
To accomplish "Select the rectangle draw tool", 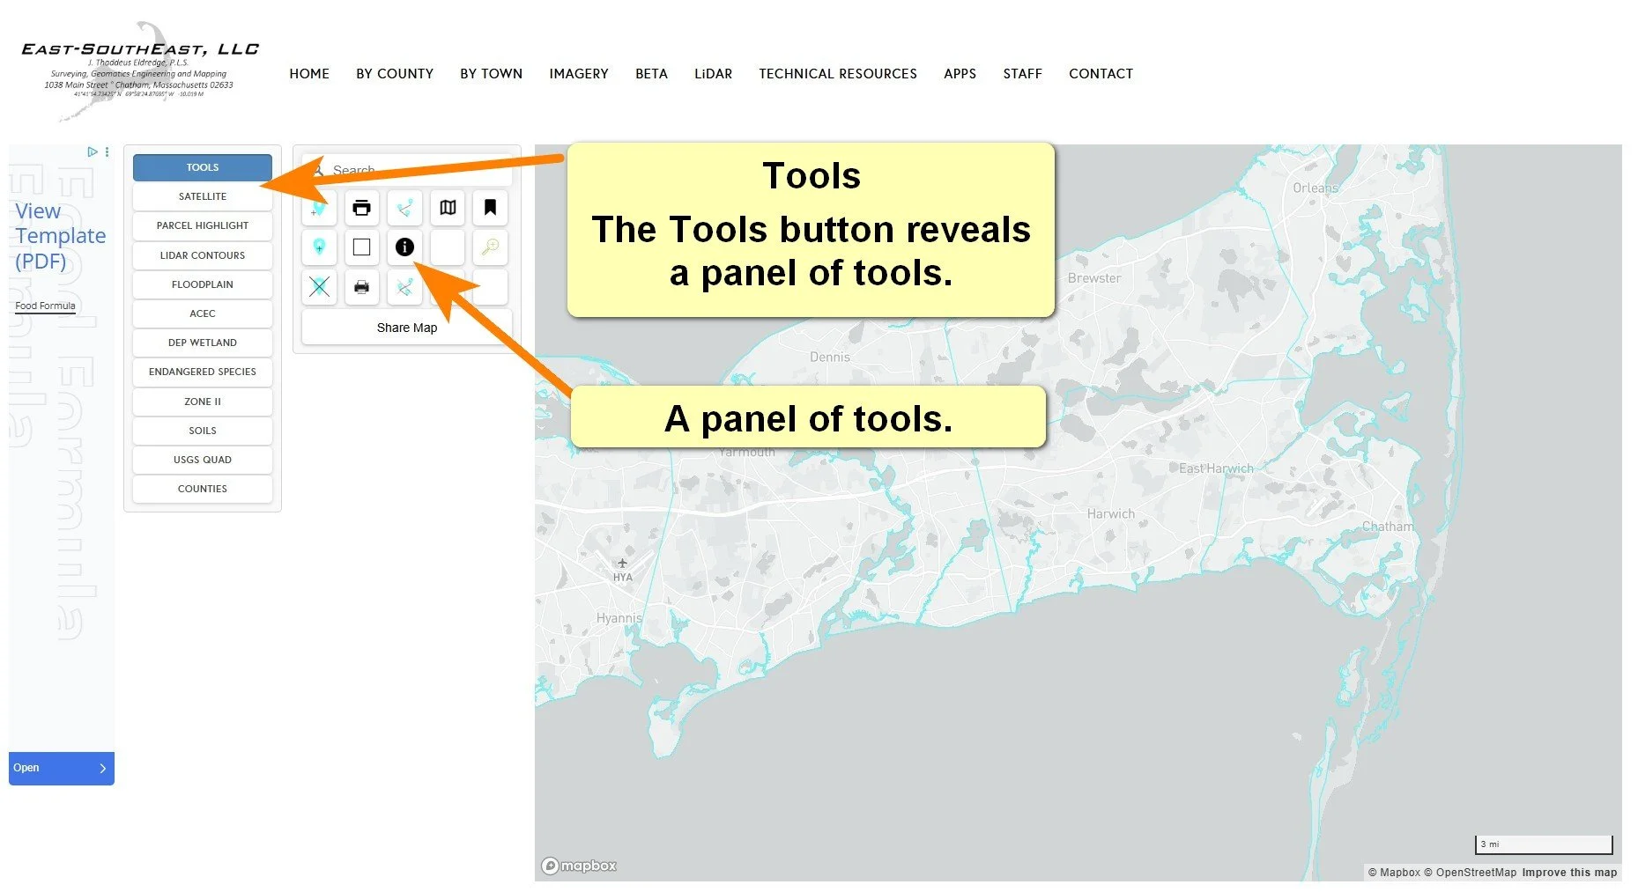I will pyautogui.click(x=361, y=247).
